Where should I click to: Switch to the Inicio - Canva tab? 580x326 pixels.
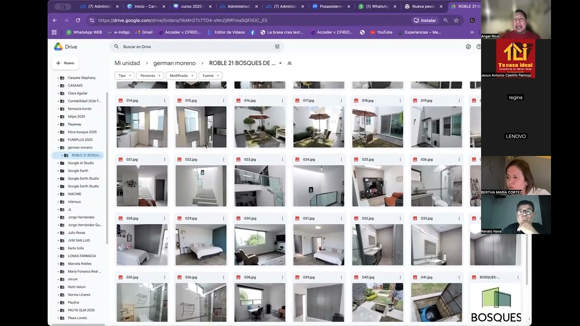(146, 6)
